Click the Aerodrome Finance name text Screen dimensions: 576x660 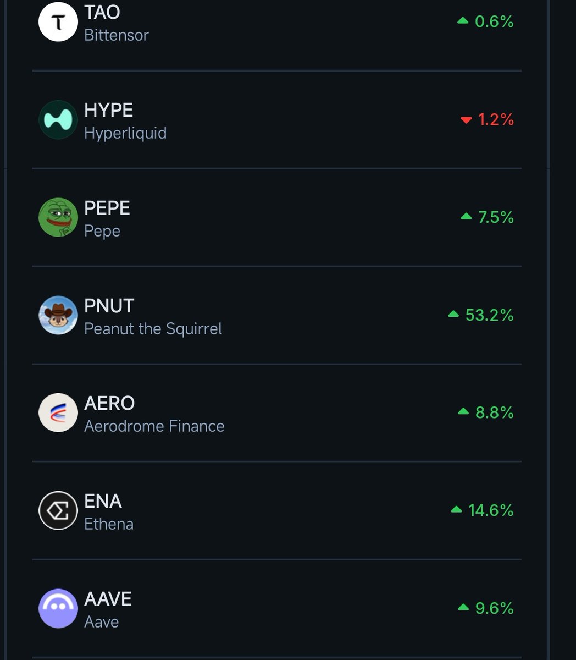pyautogui.click(x=154, y=426)
